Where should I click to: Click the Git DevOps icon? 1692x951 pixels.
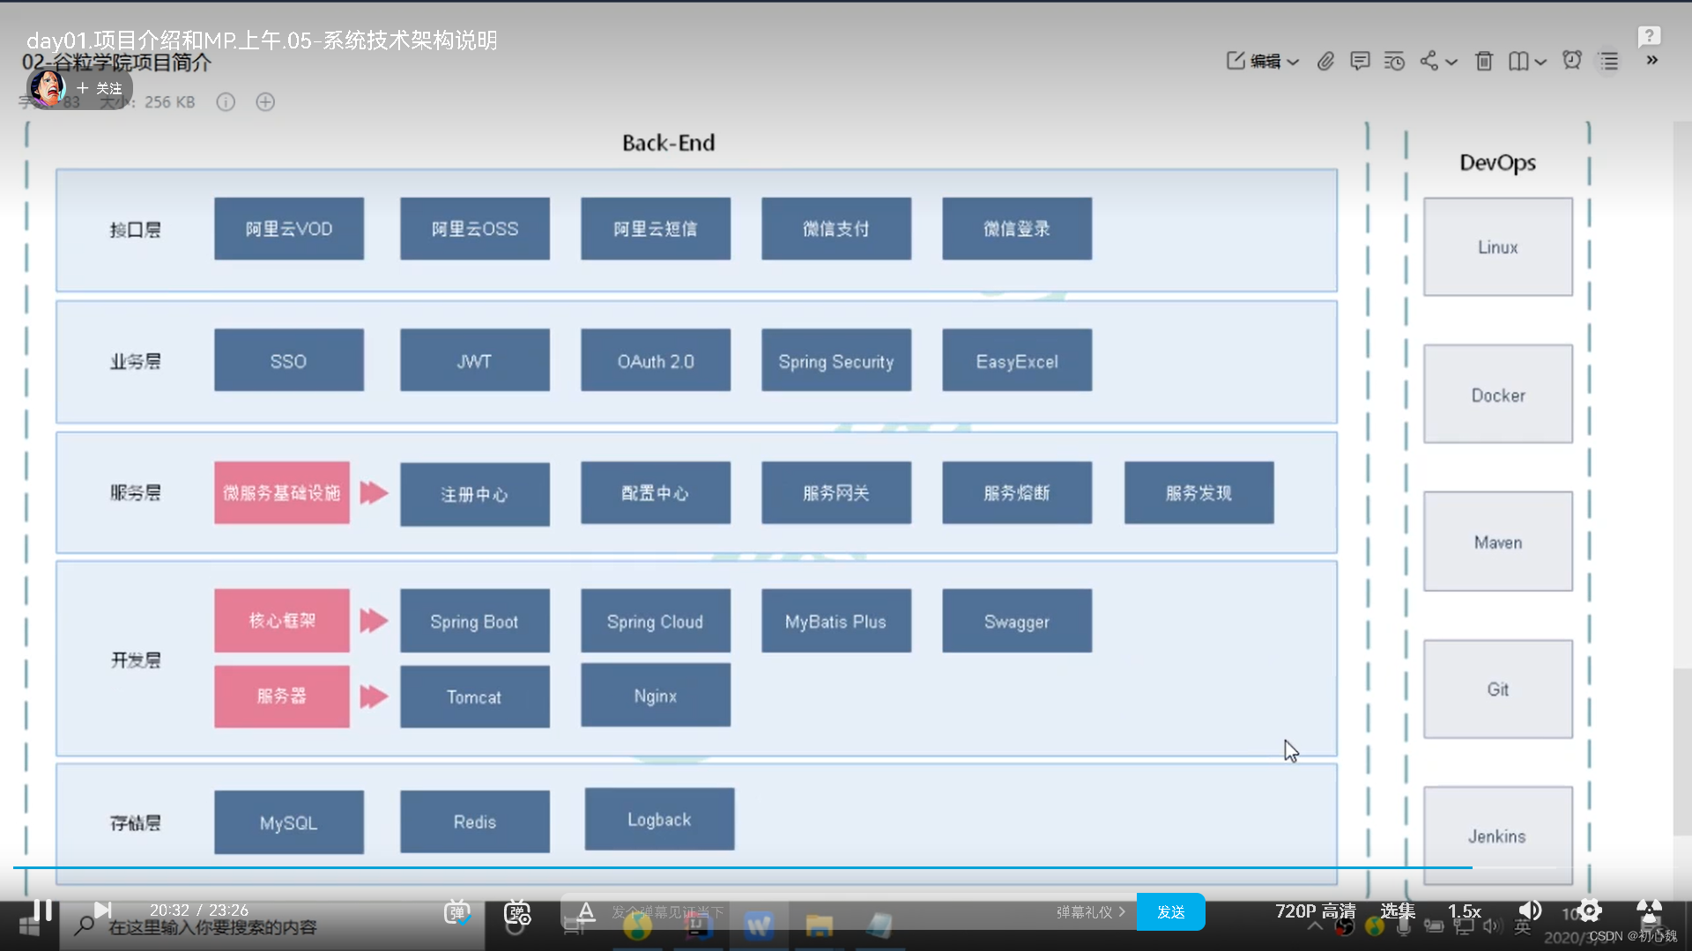tap(1498, 689)
